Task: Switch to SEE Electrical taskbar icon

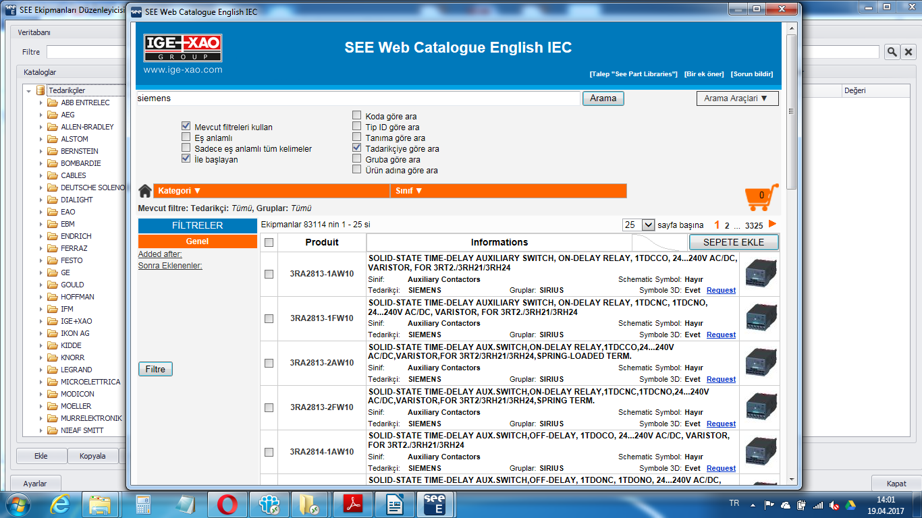Action: (435, 505)
